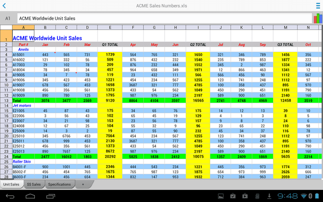Open the hamburger menu at top right
This screenshot has height=202, width=323.
pyautogui.click(x=318, y=6)
